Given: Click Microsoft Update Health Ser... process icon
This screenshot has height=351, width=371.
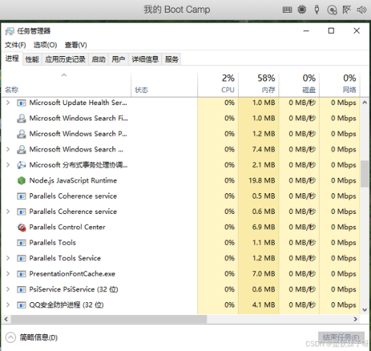Looking at the screenshot, I should pyautogui.click(x=21, y=103).
